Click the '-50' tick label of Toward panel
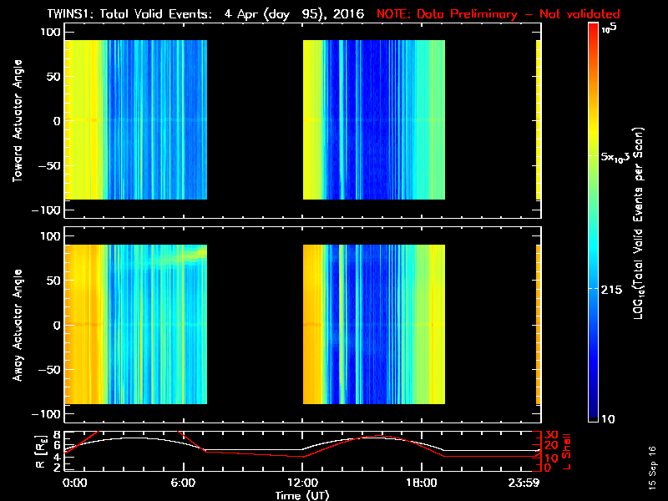Image resolution: width=668 pixels, height=501 pixels. [x=49, y=165]
